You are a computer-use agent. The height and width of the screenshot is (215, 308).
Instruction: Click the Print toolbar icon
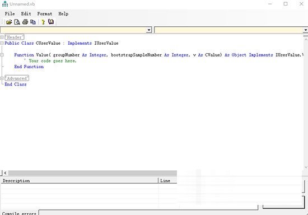(25, 22)
